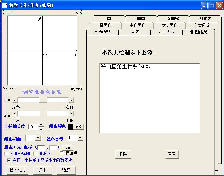
Task: Select the 抛物线 tab
Action: pos(205,19)
